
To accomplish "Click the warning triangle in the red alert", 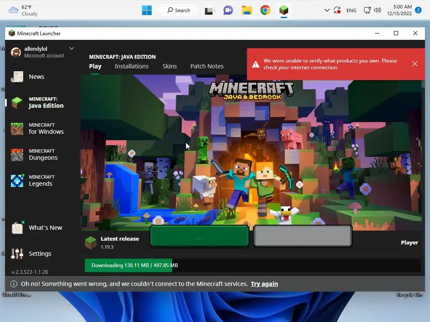I will (256, 64).
